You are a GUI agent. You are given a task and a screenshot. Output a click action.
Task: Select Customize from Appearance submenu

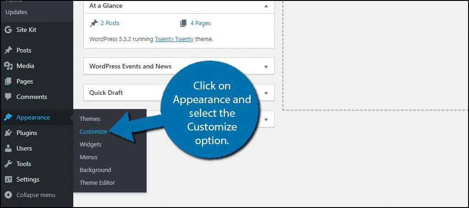point(93,132)
